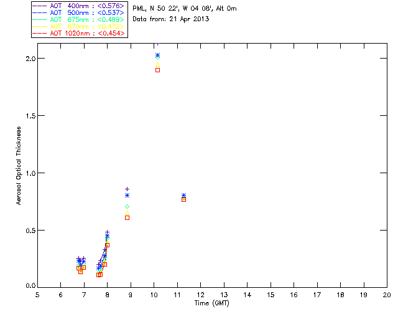Click the AOT 870nm legend entry

point(79,26)
